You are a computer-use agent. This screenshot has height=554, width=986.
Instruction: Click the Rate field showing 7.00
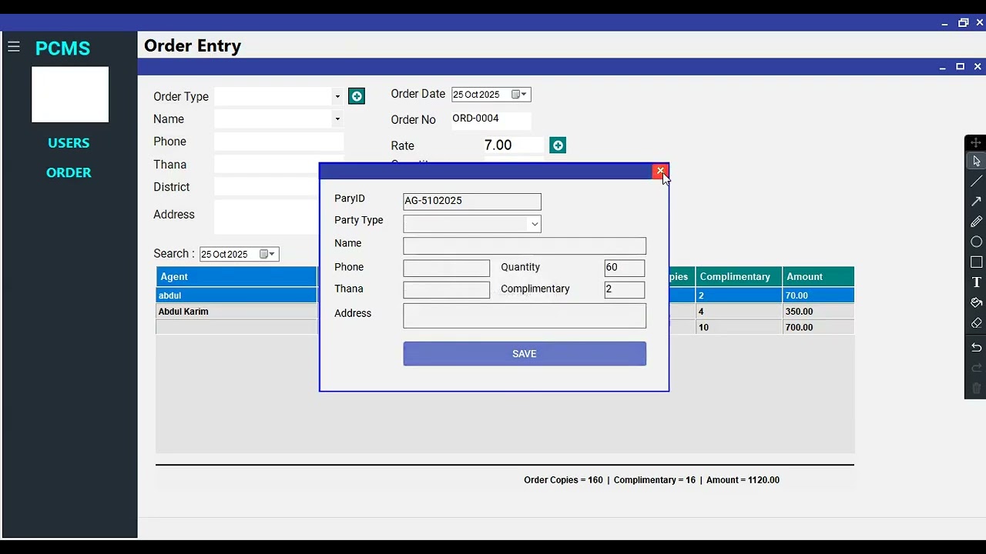coord(514,145)
